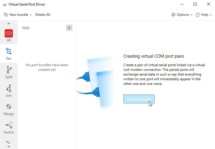Click the New bundle icon
The width and height of the screenshot is (215, 149).
tap(6, 15)
